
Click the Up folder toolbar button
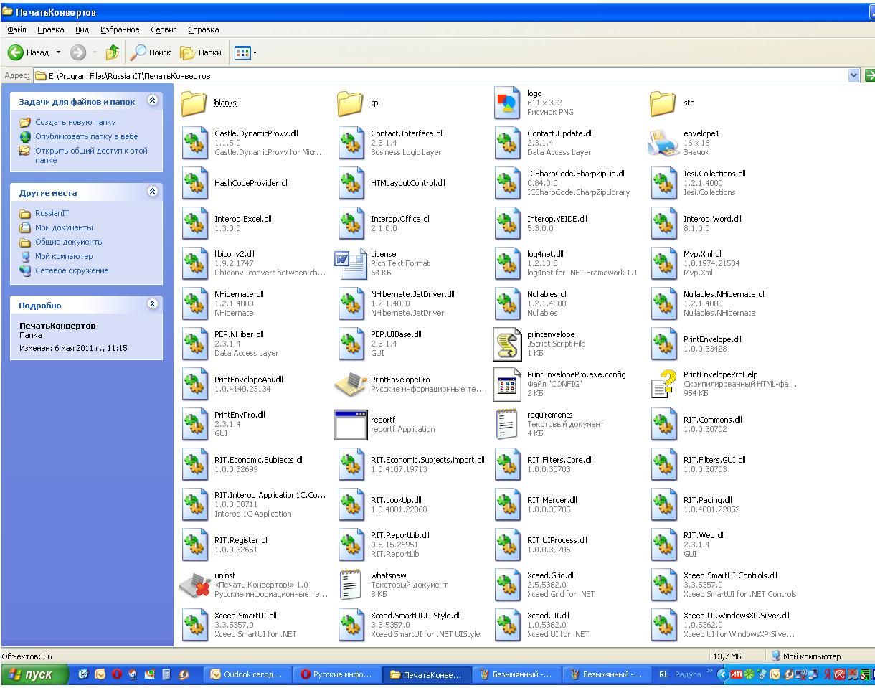pyautogui.click(x=112, y=52)
